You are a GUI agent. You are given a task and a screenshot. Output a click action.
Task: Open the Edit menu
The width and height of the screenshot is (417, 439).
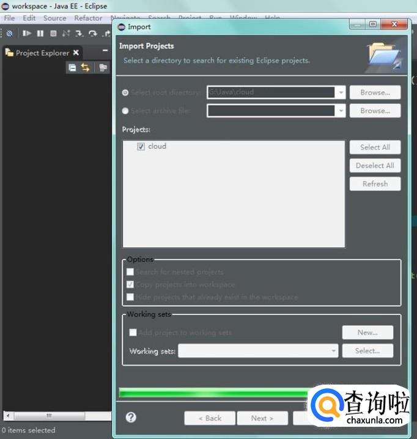tap(29, 18)
